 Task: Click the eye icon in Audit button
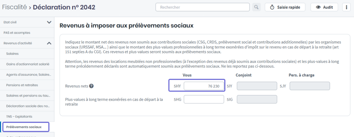[x=318, y=7]
